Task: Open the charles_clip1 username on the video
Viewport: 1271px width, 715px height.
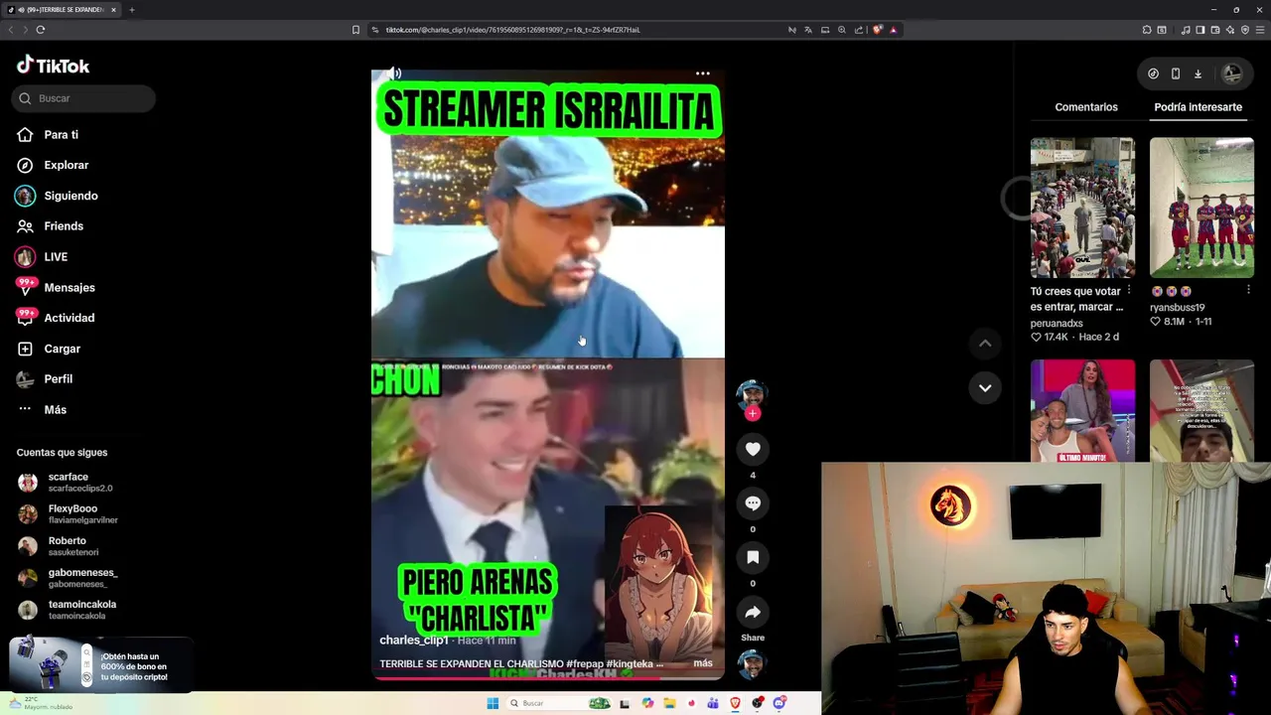Action: 414,641
